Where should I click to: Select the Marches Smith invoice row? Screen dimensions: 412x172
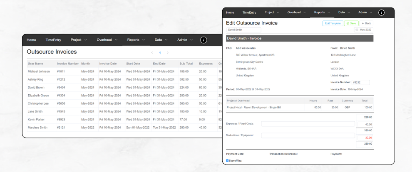37,128
